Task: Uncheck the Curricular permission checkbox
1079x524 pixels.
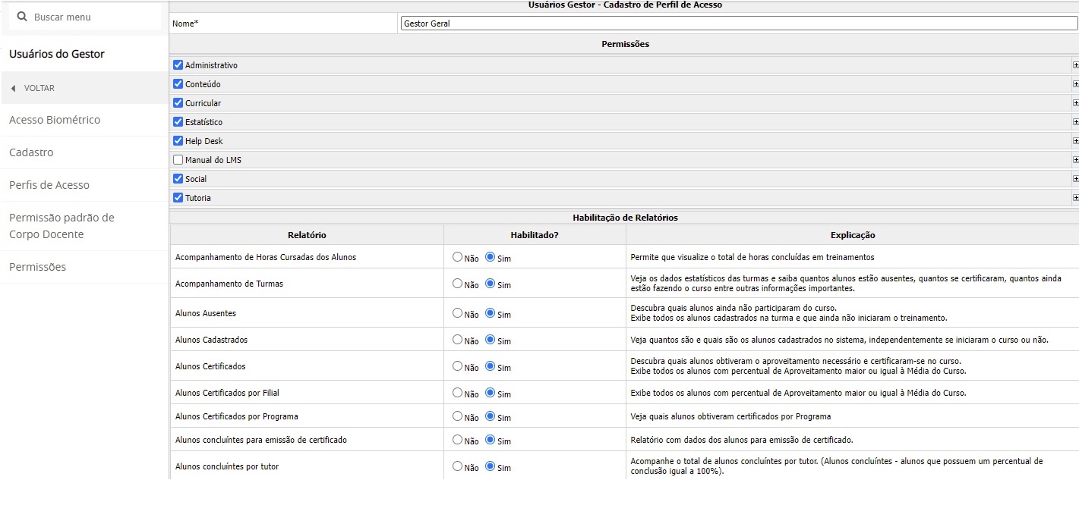Action: pos(178,103)
